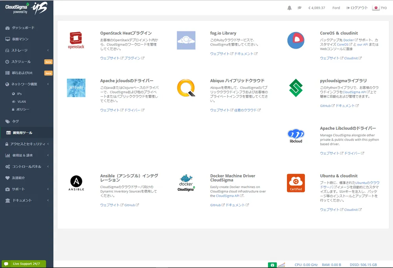Click DSSD: 506.15 GB status text
Viewport: 393px width, 268px height.
point(363,265)
